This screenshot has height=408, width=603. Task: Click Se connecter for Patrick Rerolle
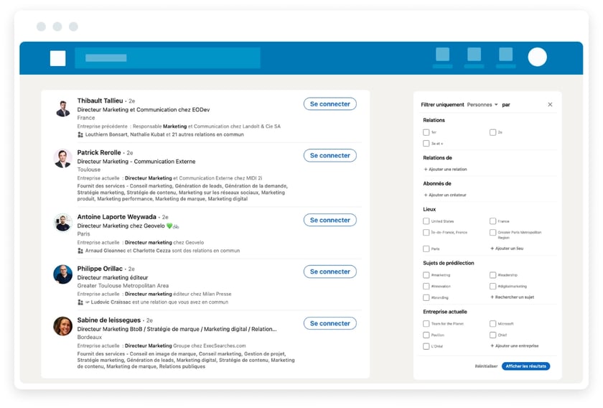[329, 155]
